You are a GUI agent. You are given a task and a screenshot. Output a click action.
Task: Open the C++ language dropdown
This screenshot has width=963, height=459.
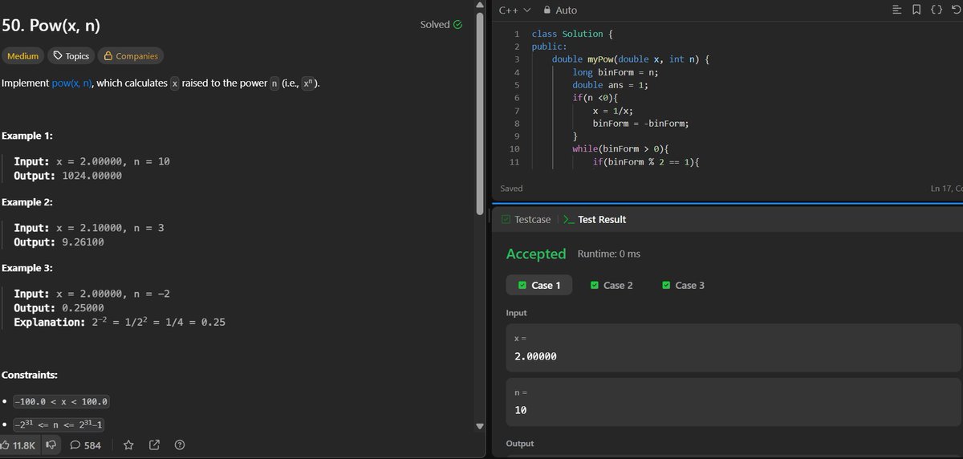pos(514,10)
